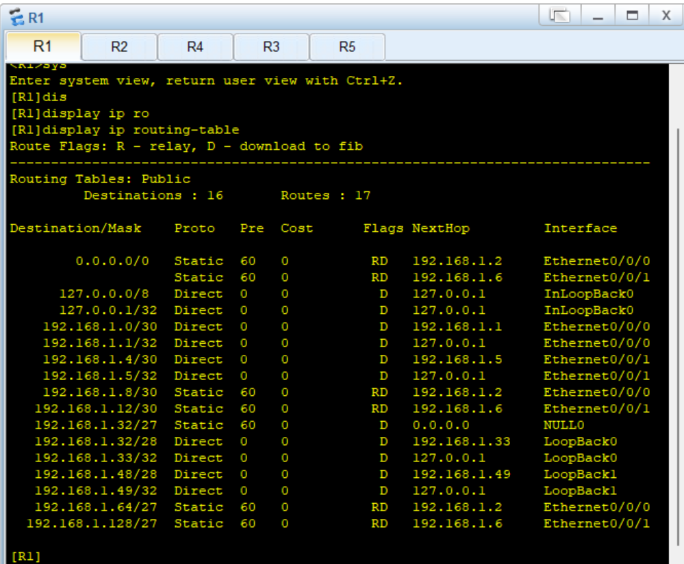Click the display ip routing-table command line
The image size is (684, 564).
tap(125, 130)
